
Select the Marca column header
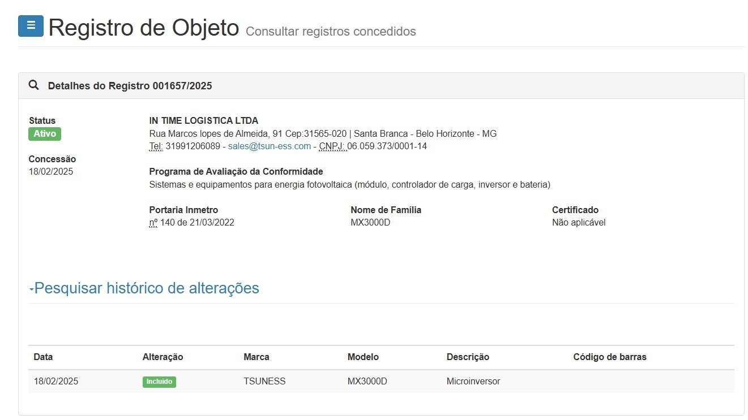[256, 357]
